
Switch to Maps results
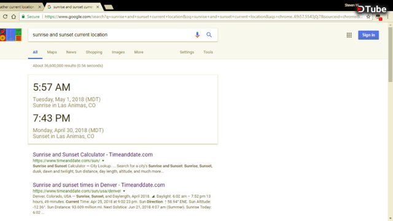[52, 52]
